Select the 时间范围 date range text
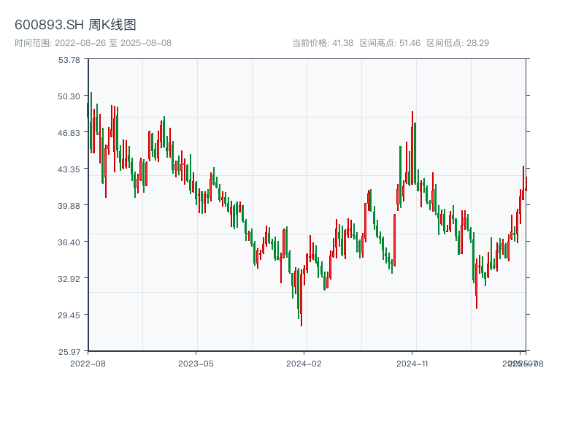The image size is (584, 438). pos(93,43)
